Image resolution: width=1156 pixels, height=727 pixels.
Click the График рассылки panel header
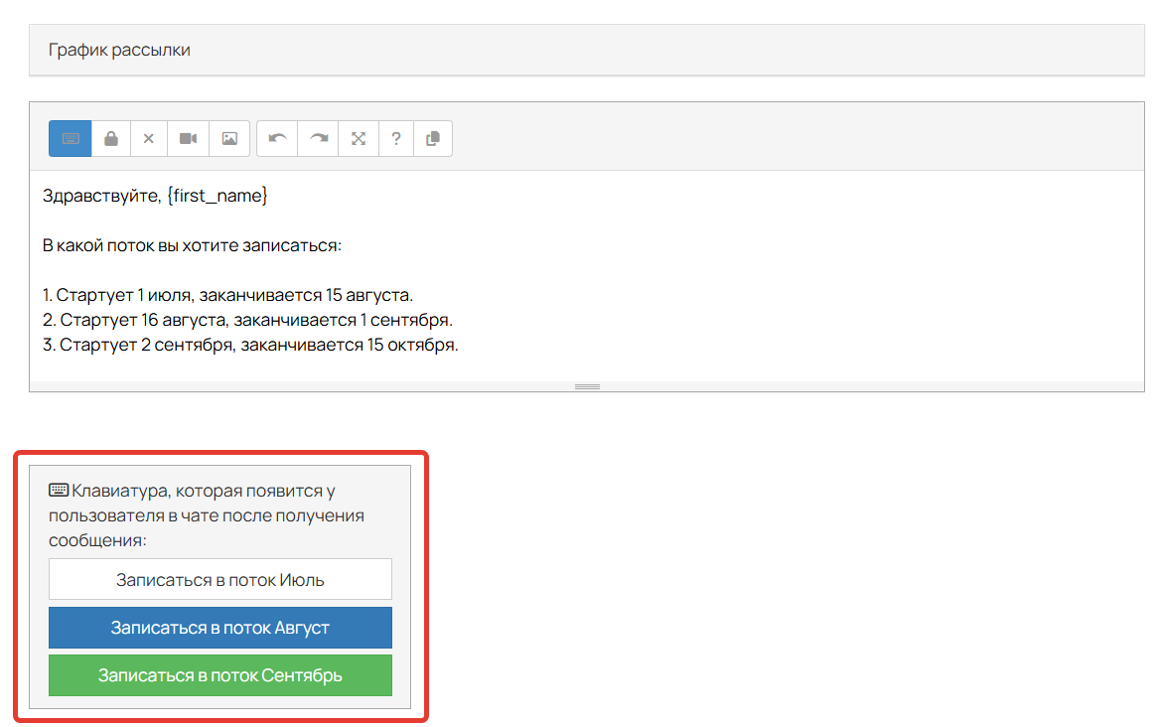(x=587, y=50)
